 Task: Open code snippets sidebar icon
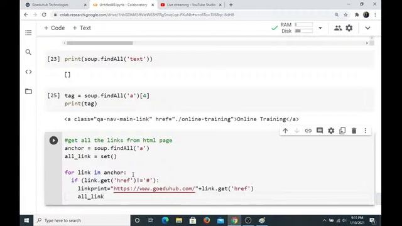point(28,72)
